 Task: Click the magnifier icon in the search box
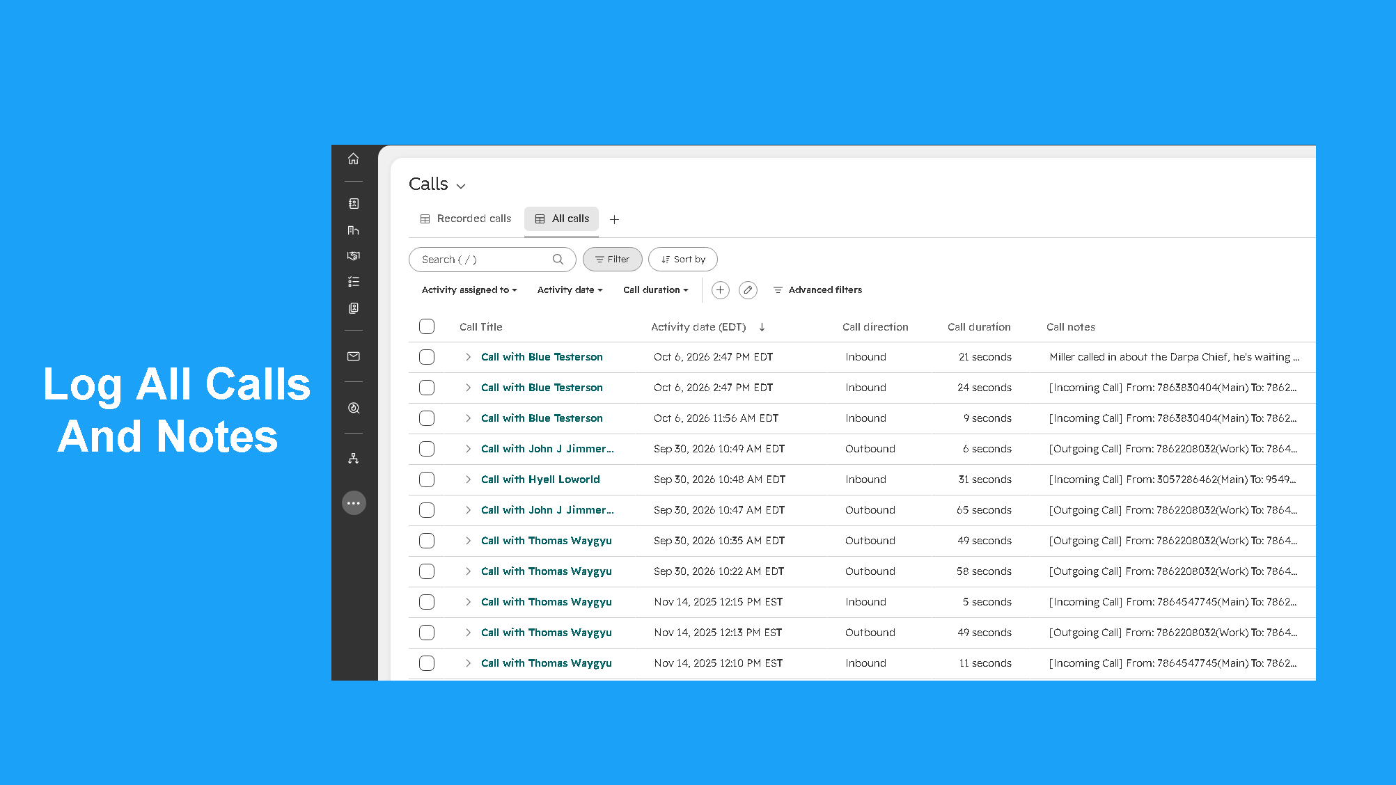pyautogui.click(x=558, y=260)
